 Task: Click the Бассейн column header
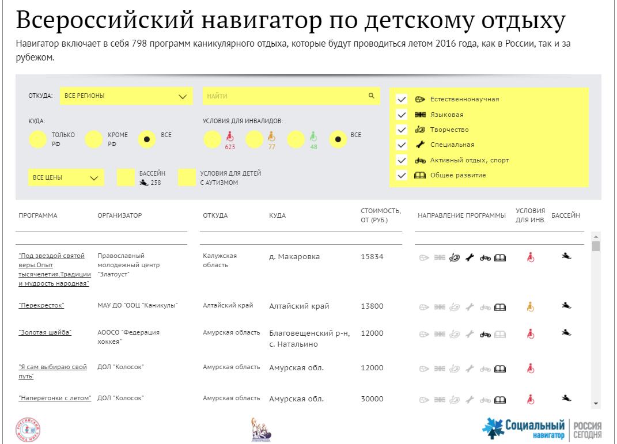(566, 215)
